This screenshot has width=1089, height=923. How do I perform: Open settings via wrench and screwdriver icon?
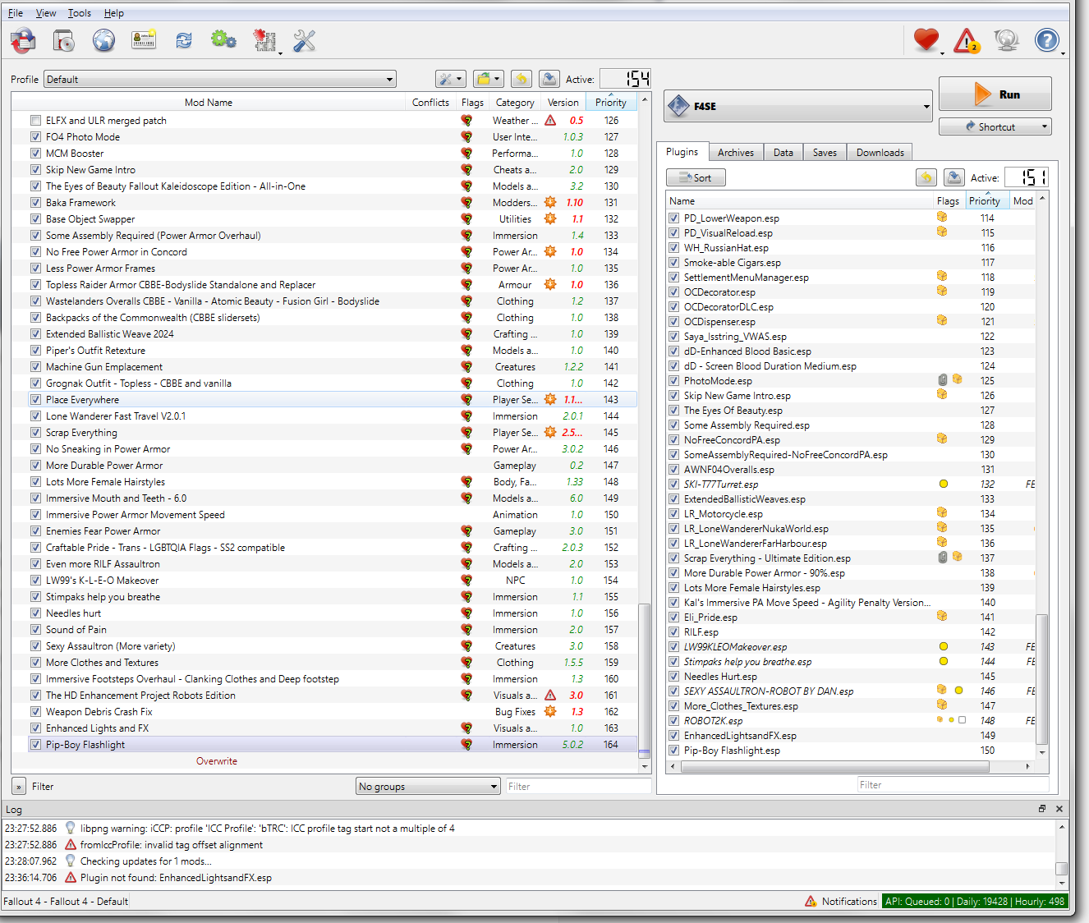[x=304, y=40]
